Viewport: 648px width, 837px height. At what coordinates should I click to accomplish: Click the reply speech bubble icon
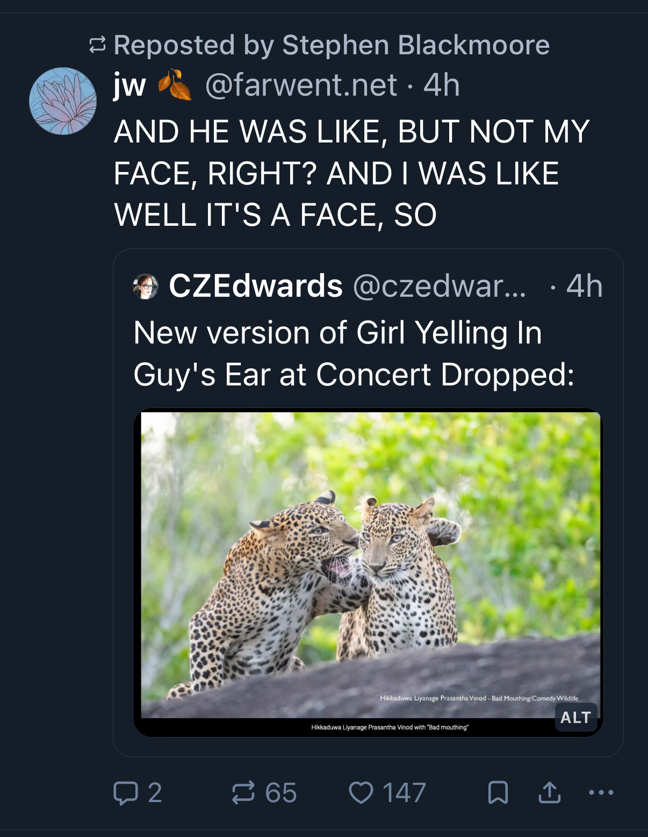tap(126, 793)
